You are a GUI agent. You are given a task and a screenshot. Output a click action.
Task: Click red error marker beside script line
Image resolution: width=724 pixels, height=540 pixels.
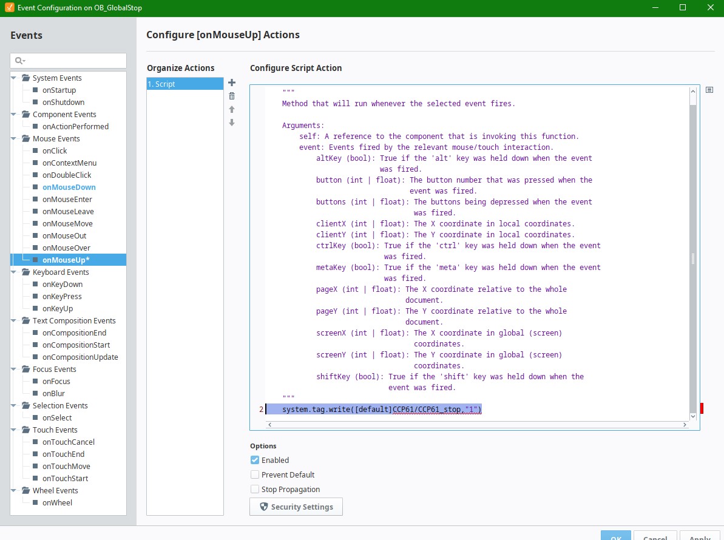[702, 408]
